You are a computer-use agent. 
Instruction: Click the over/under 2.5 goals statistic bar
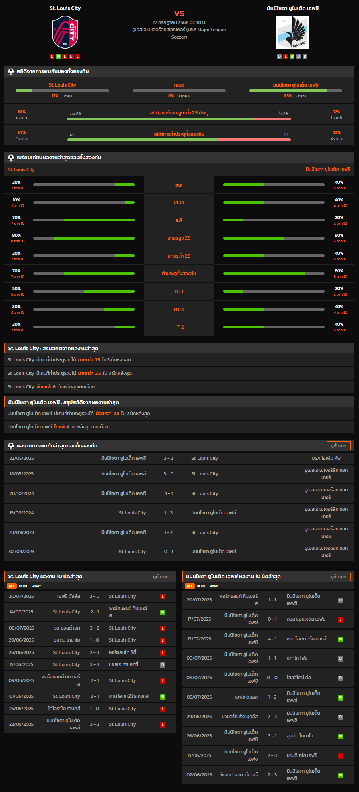(x=179, y=119)
